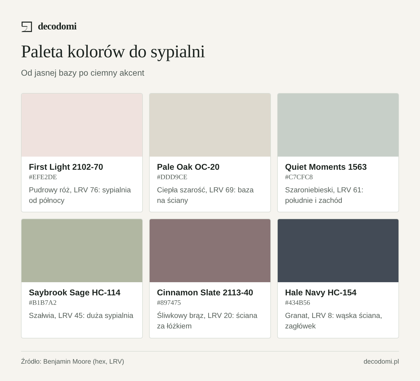Click the title Cinnamon Slate 2113-40
This screenshot has height=381, width=420.
(x=205, y=292)
